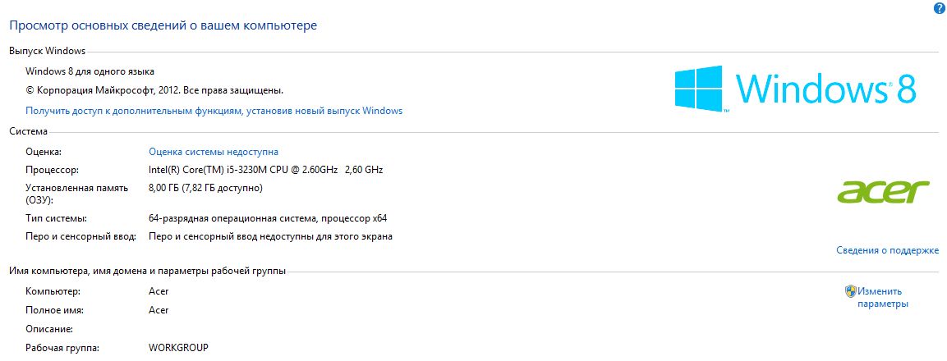Click the Полное имя value Acer
The width and height of the screenshot is (947, 361).
(x=159, y=310)
